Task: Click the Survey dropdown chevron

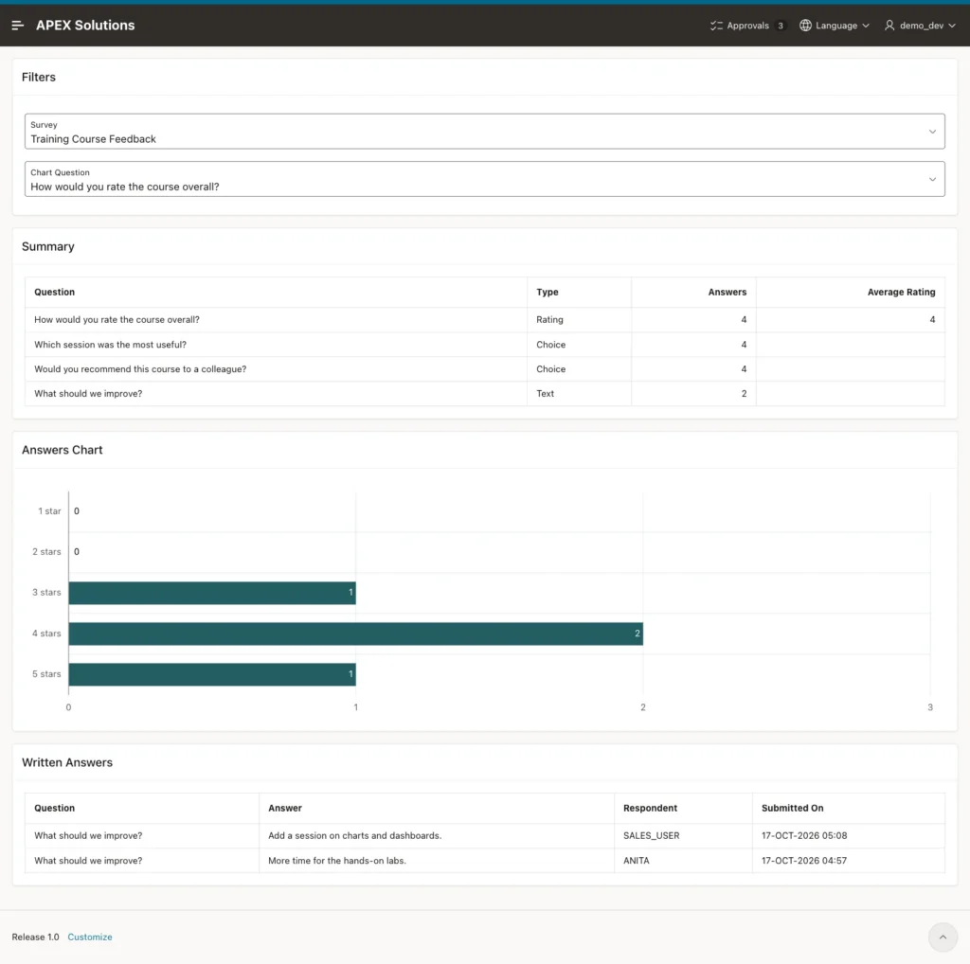Action: click(x=932, y=132)
